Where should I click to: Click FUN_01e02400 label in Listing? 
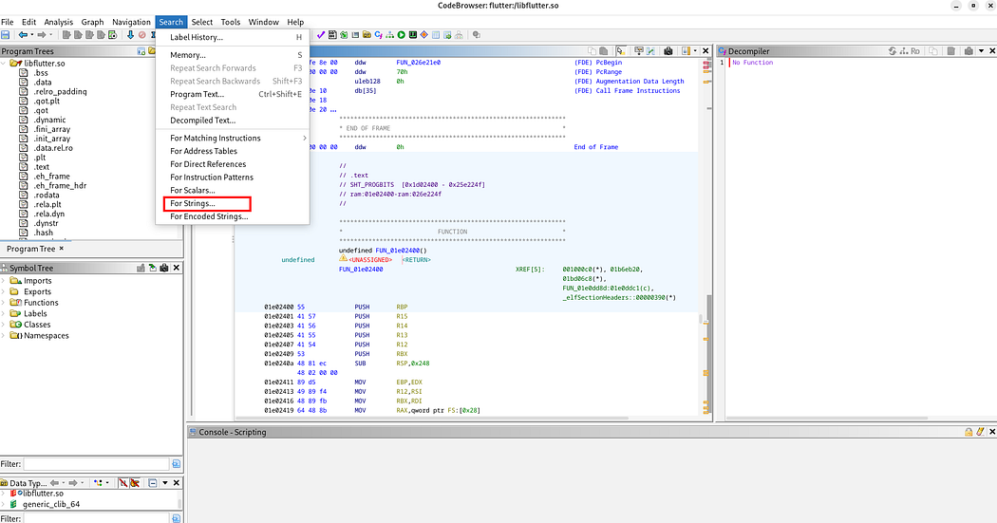pyautogui.click(x=361, y=270)
